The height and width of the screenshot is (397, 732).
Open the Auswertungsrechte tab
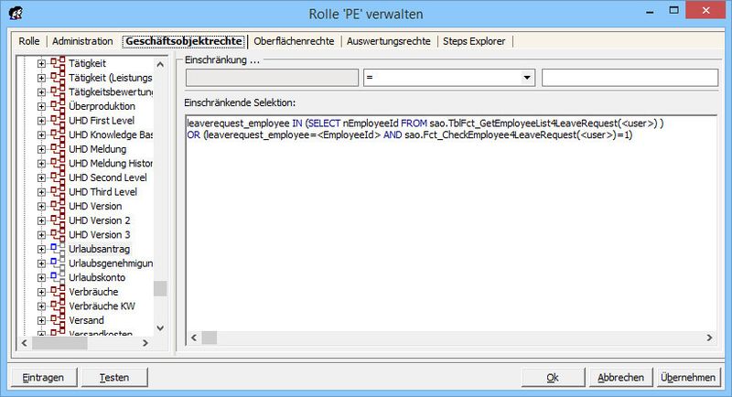click(388, 41)
